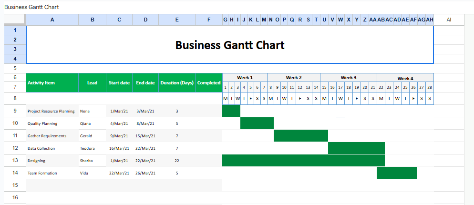Select row 9 header
Viewport: 474px width, 205px height.
14,111
